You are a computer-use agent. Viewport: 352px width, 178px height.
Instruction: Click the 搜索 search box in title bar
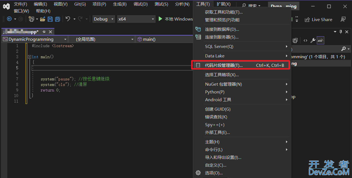[251, 6]
